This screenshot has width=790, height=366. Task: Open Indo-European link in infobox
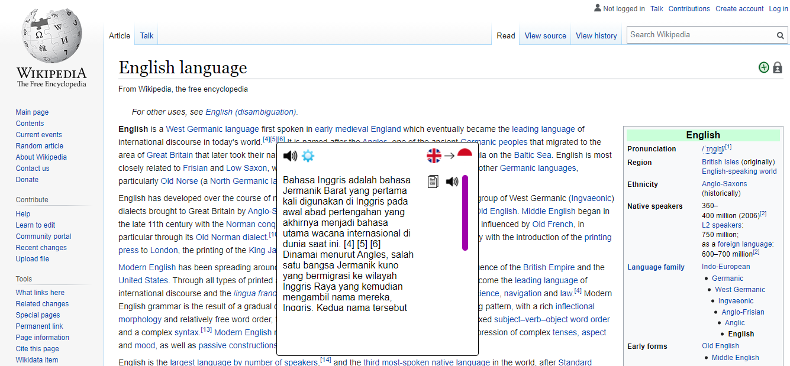[x=725, y=267]
